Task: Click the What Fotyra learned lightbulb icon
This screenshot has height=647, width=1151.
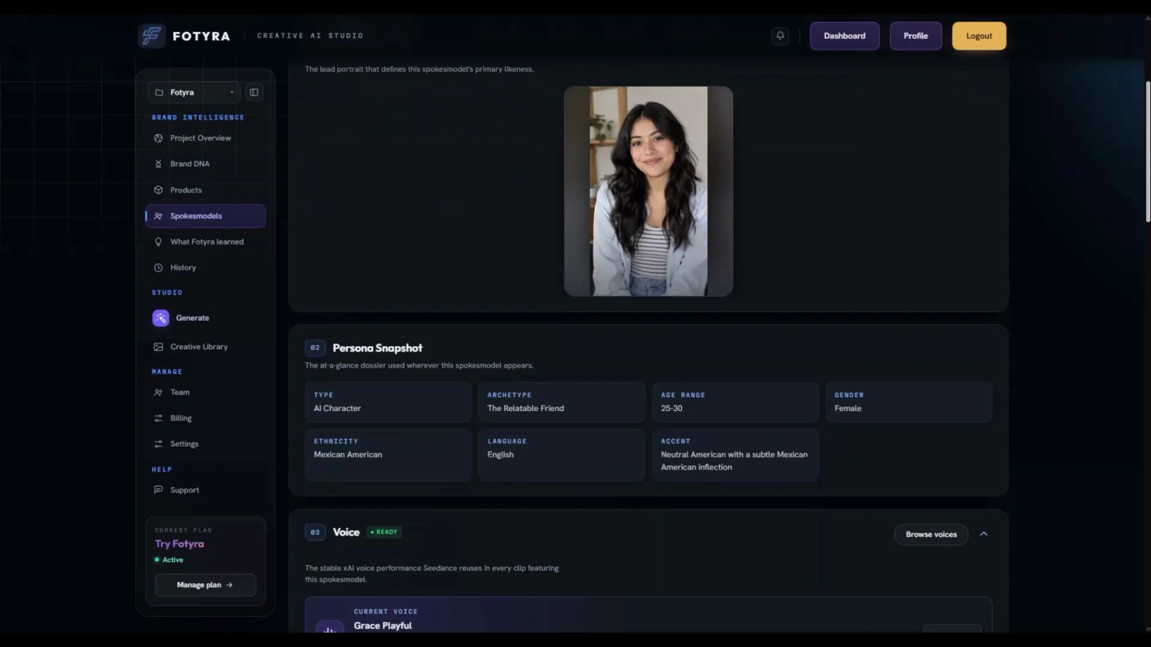Action: click(158, 242)
